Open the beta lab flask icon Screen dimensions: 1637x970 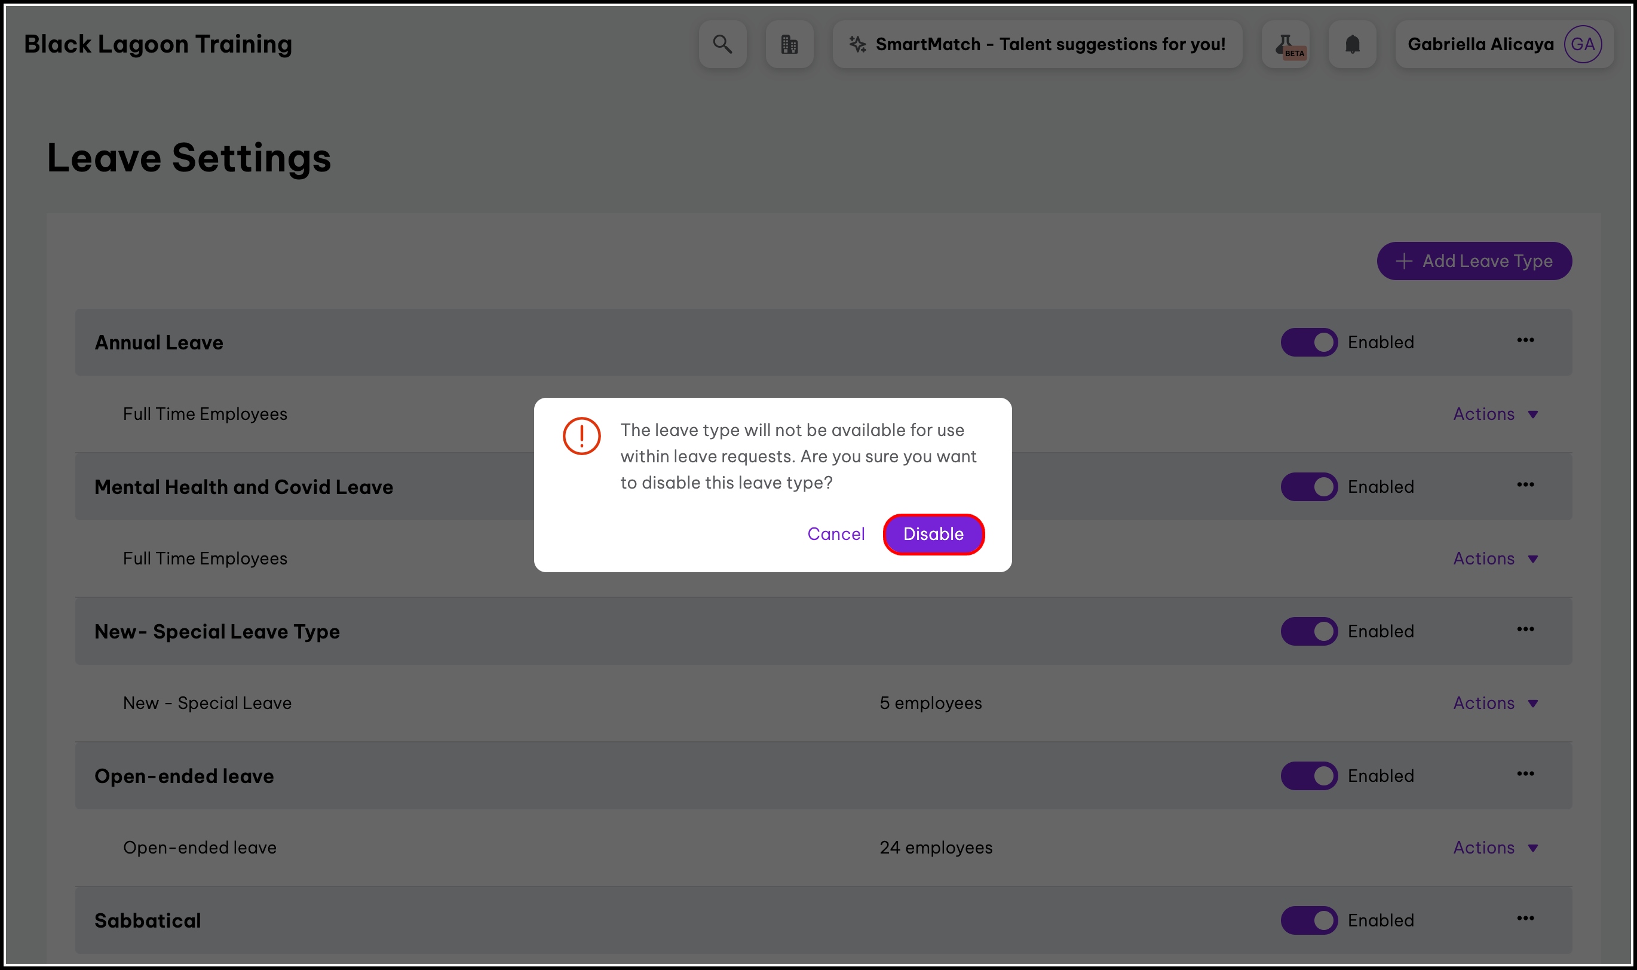point(1285,44)
